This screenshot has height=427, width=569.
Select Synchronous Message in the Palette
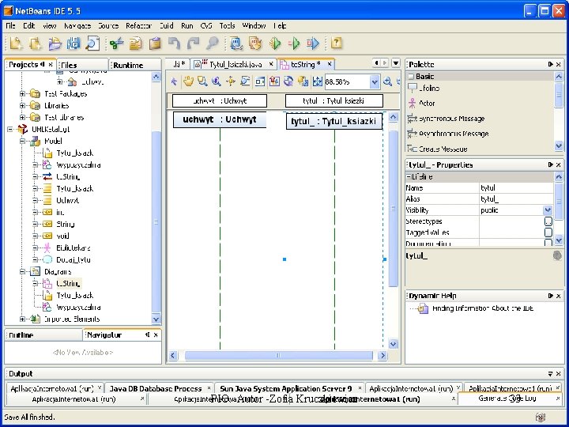(451, 119)
